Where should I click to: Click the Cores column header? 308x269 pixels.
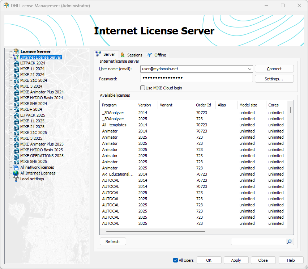coord(277,105)
